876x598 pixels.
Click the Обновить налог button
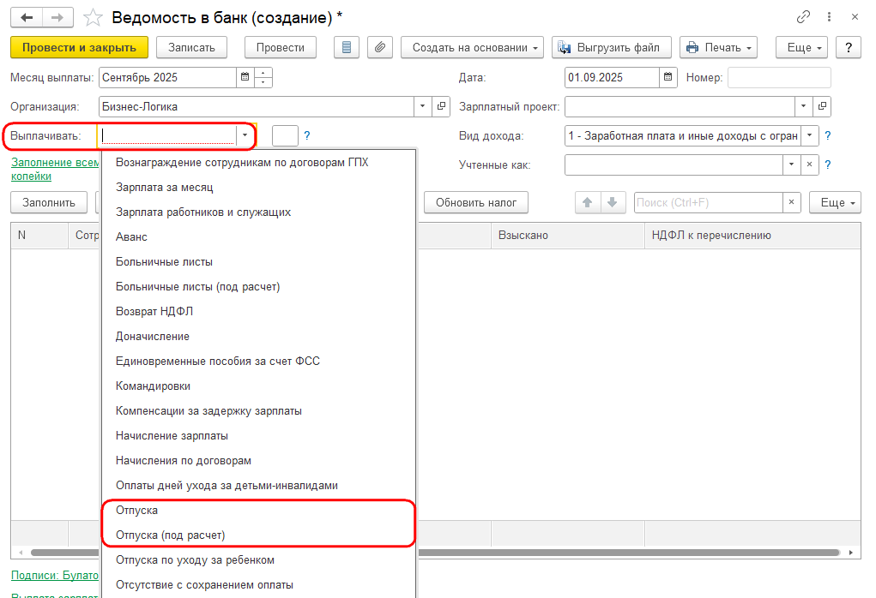pyautogui.click(x=476, y=202)
